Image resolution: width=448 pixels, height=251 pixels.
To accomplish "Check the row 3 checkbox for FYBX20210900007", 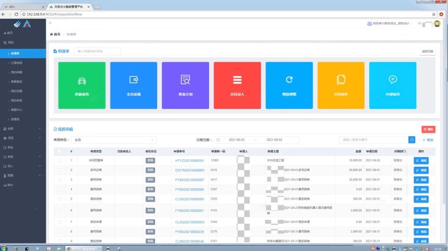I will 59,180.
